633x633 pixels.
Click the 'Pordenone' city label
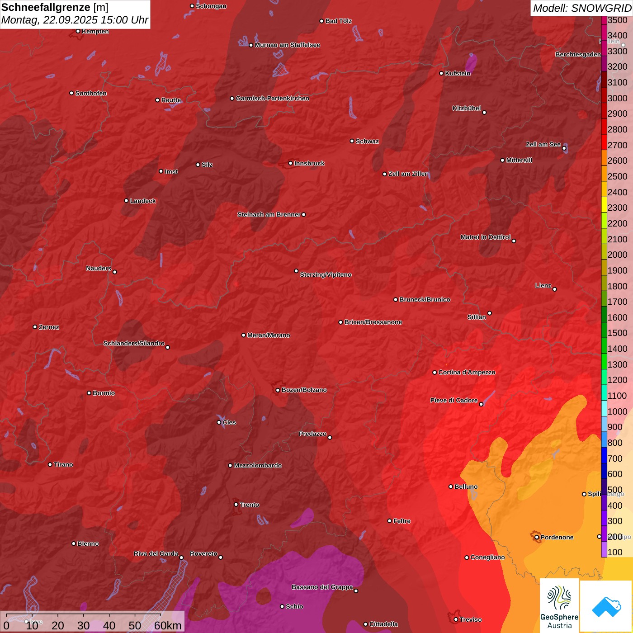pos(557,538)
